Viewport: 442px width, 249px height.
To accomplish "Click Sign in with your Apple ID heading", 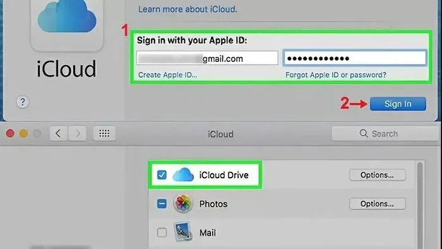I will tap(192, 40).
